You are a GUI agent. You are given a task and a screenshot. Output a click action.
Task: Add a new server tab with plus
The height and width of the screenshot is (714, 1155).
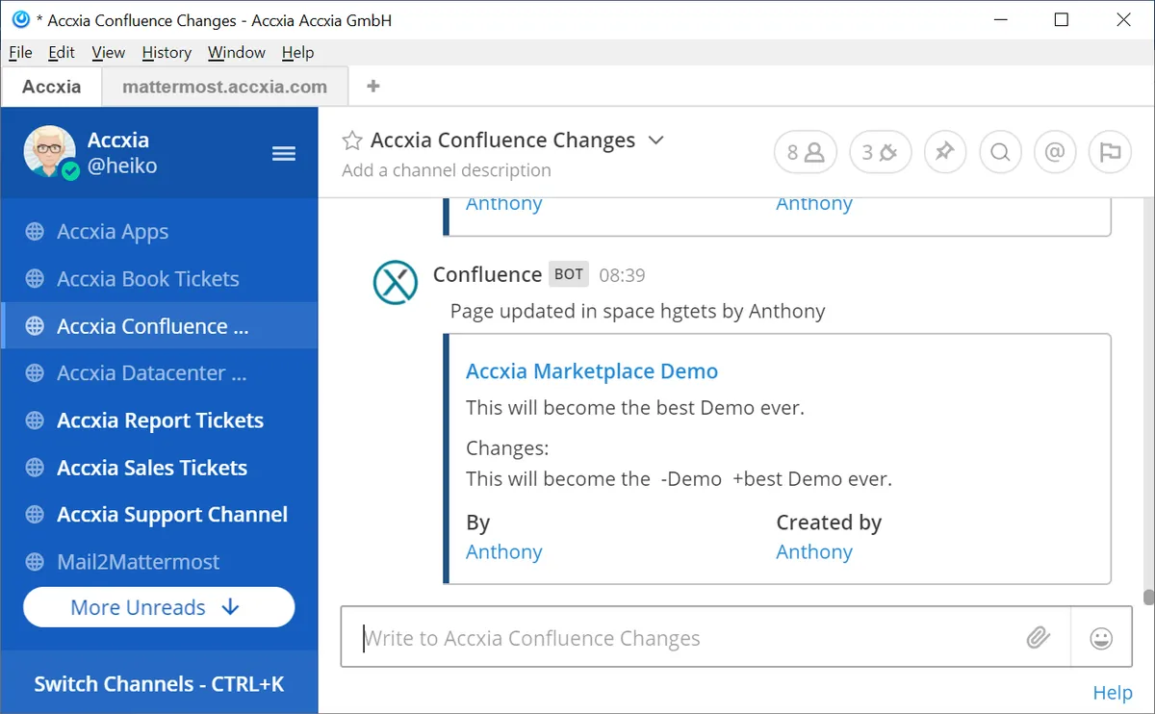pyautogui.click(x=373, y=86)
